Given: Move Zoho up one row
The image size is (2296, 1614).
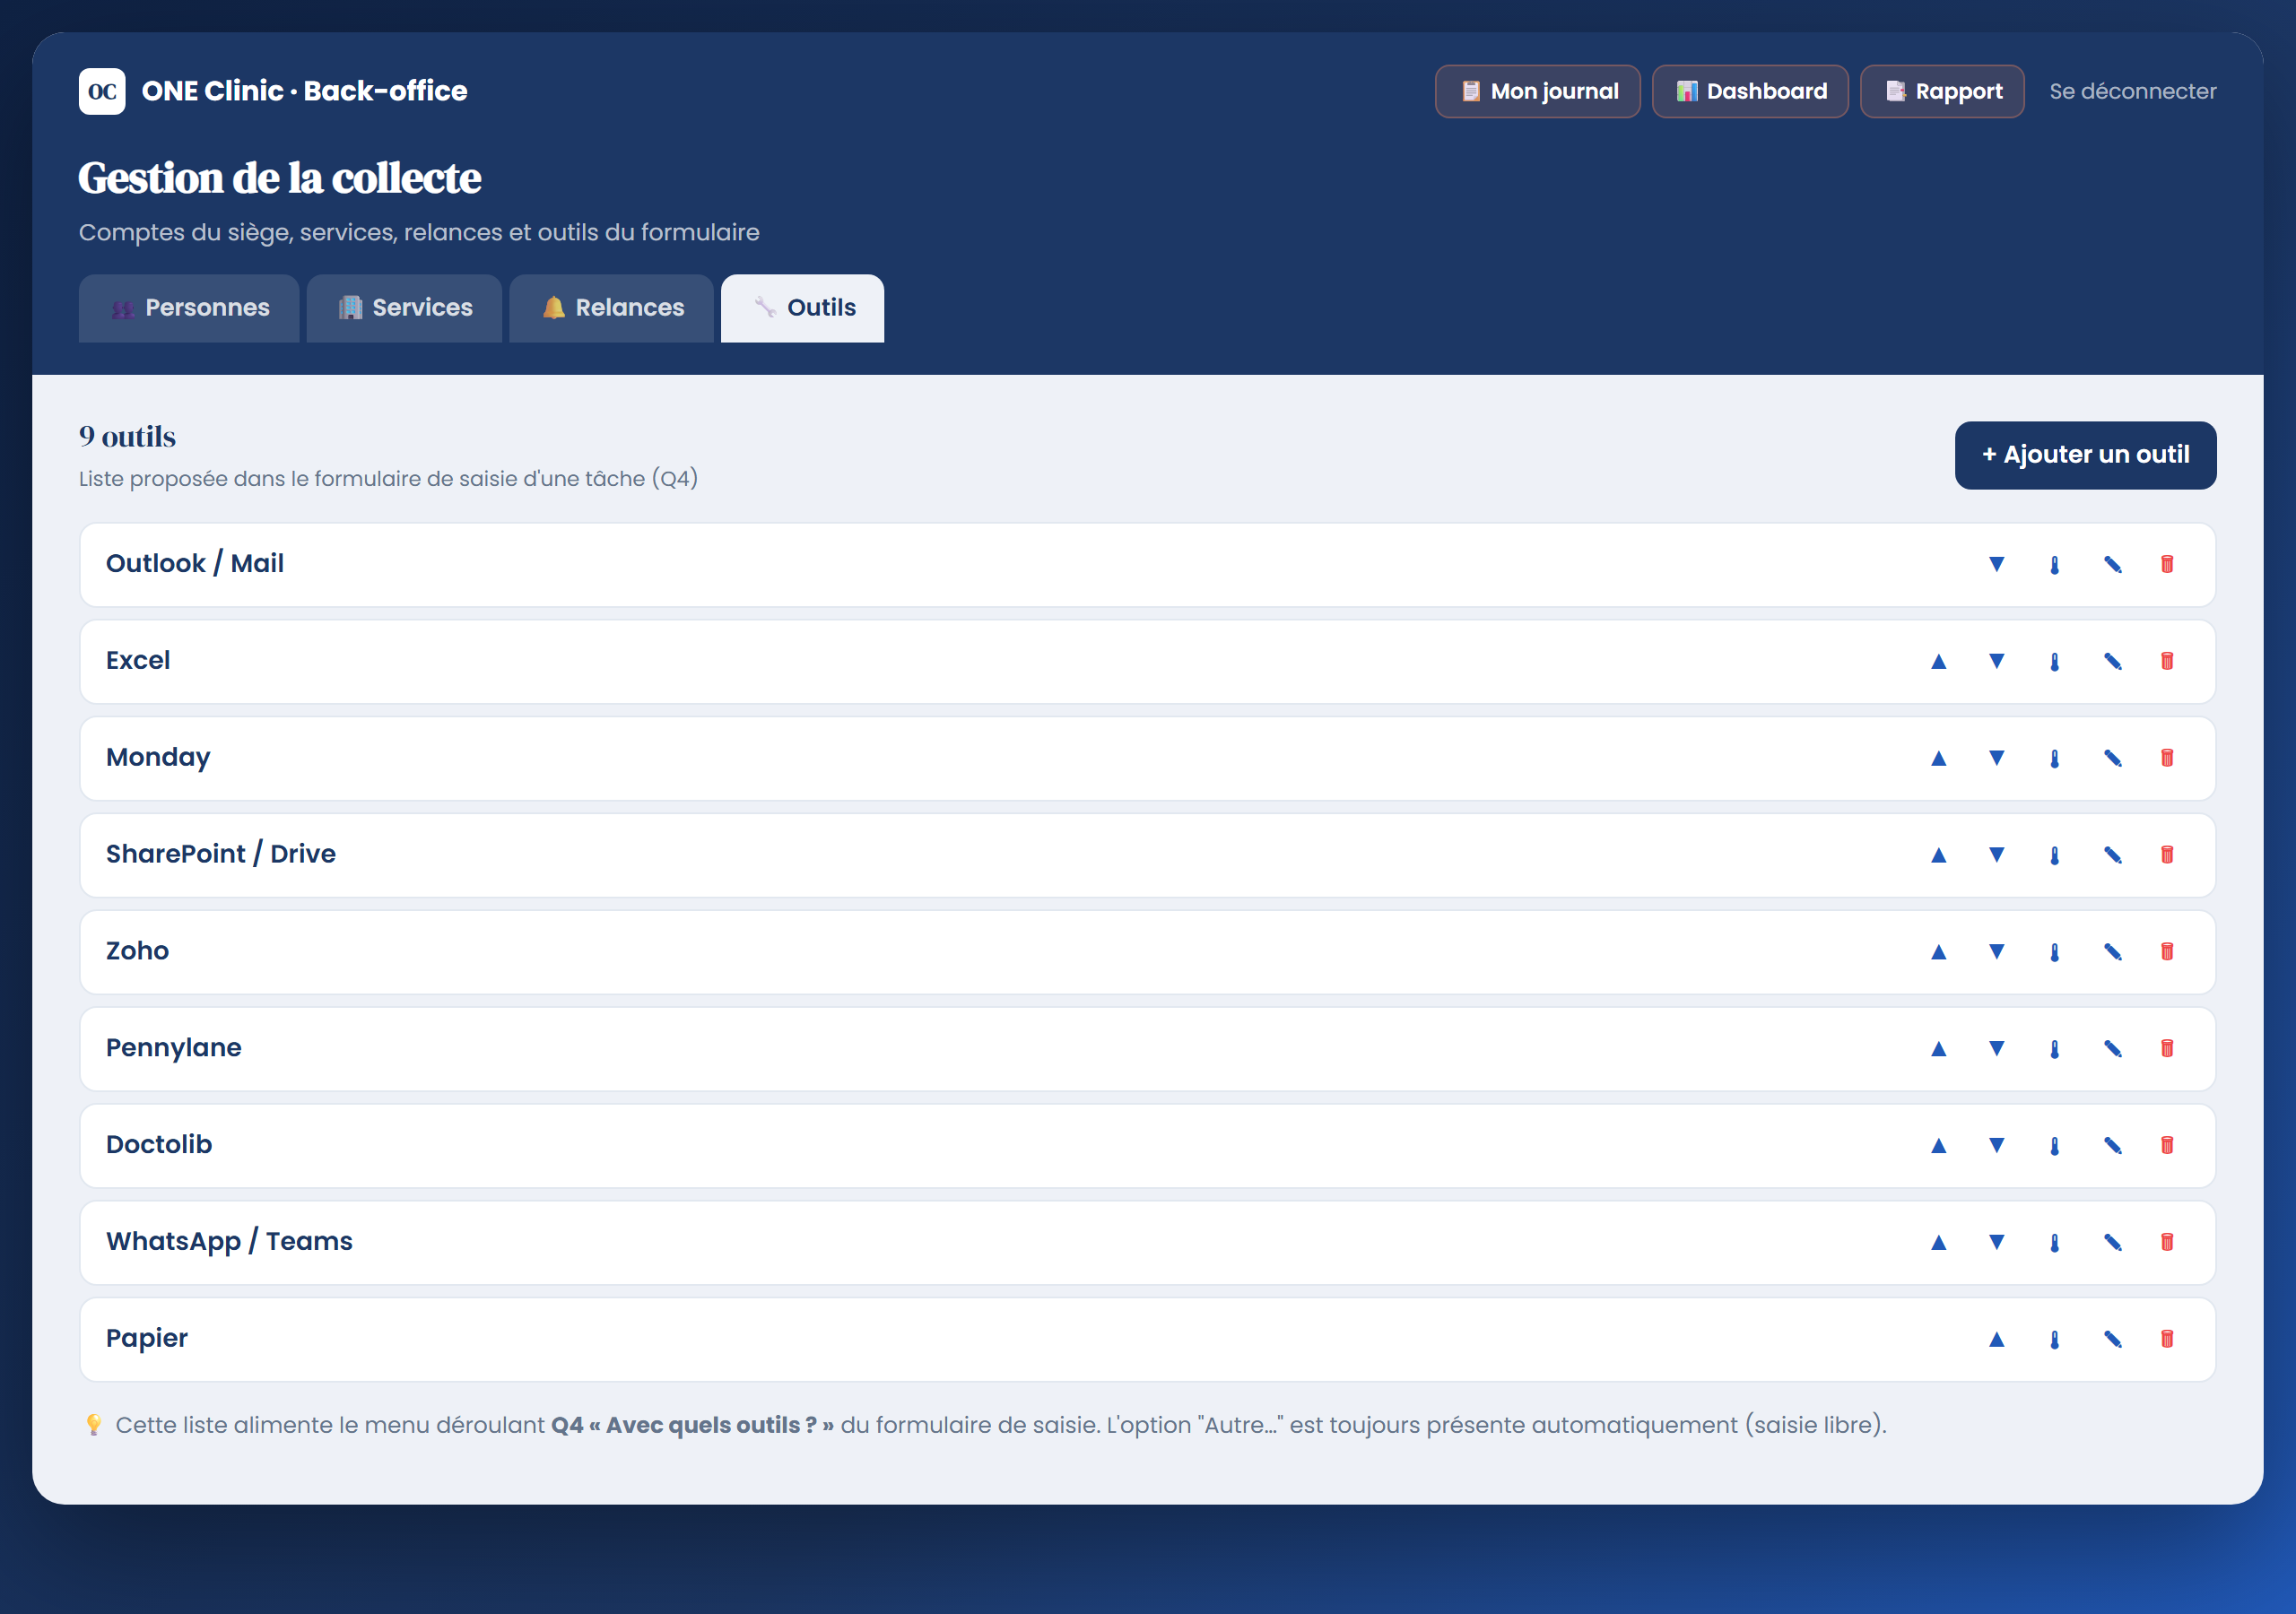Looking at the screenshot, I should click(1938, 952).
